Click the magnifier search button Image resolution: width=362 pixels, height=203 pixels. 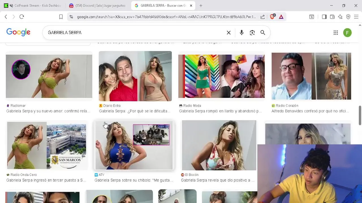coord(263,33)
